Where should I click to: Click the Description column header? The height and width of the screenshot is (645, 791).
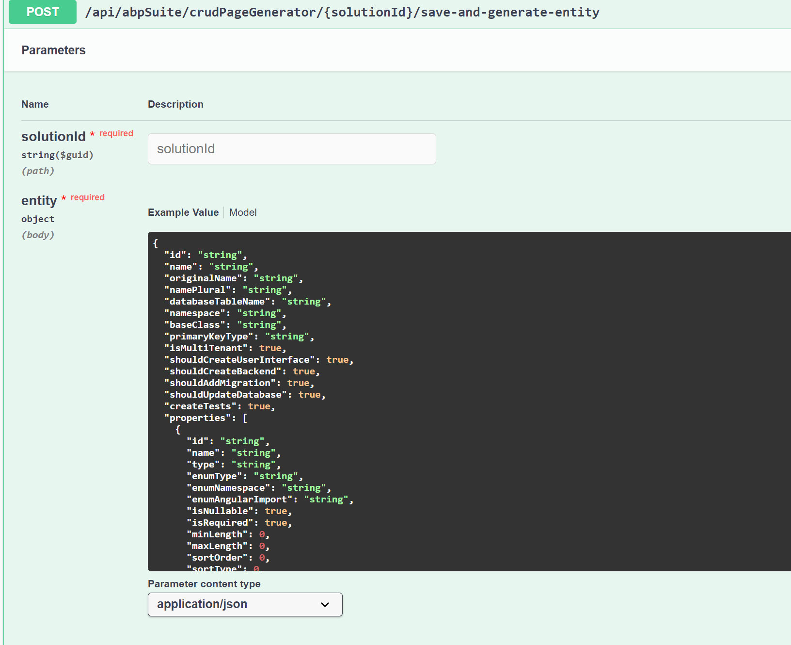tap(175, 104)
